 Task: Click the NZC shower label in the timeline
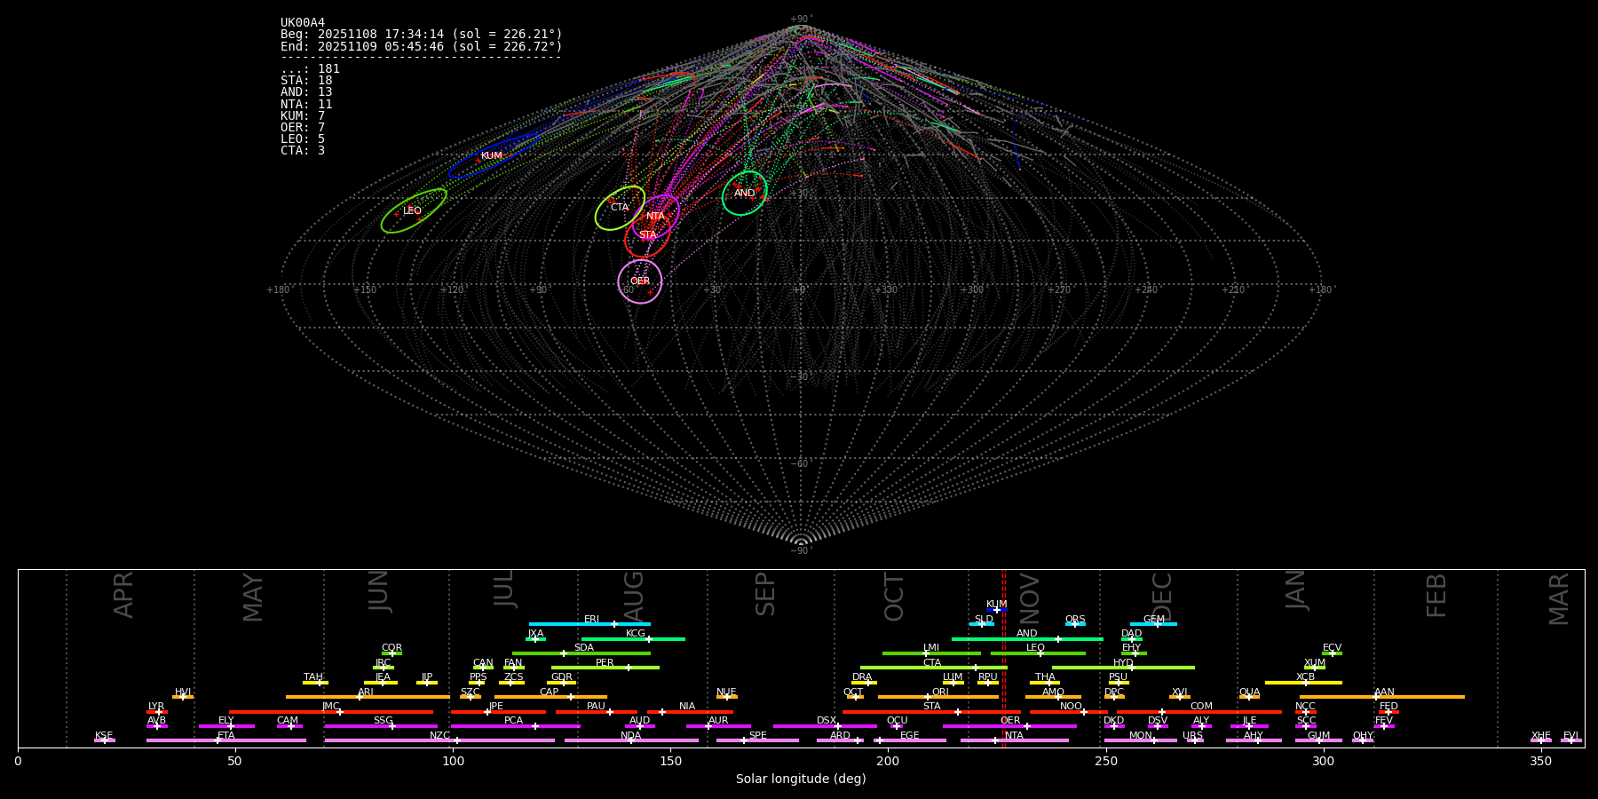pos(440,736)
